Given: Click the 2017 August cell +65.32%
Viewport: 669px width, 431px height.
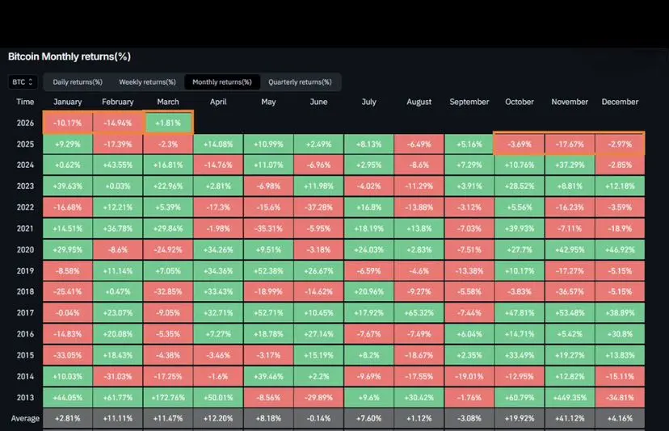Looking at the screenshot, I should [x=419, y=313].
